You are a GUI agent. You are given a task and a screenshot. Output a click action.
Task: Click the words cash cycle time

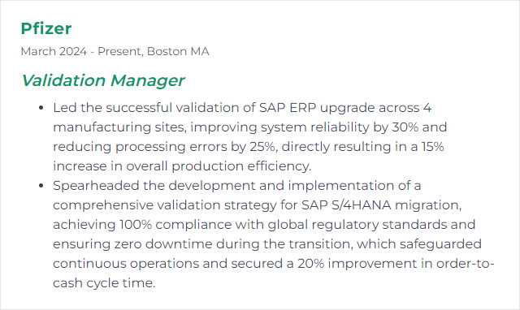[x=104, y=283]
